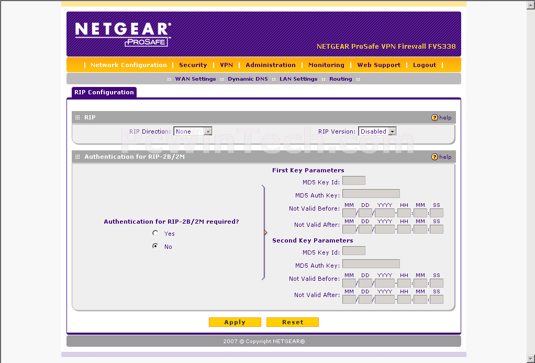Open LAN Settings submenu

(x=298, y=79)
